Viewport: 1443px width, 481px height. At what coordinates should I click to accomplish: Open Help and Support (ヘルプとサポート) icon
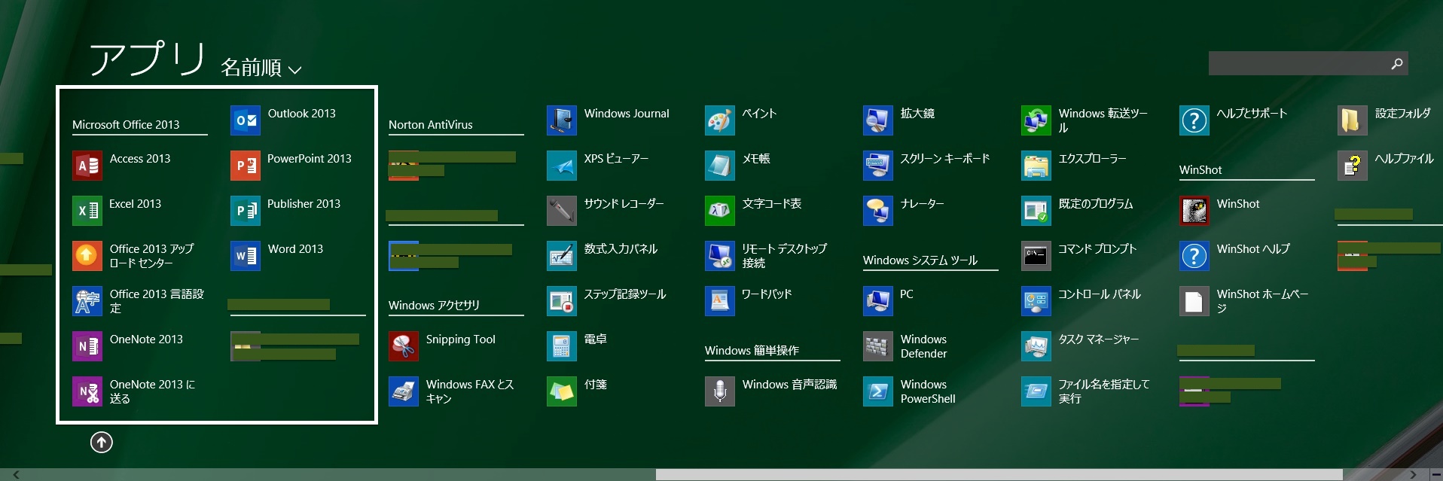point(1194,120)
